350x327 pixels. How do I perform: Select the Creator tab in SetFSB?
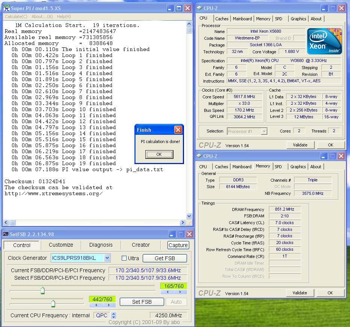coord(140,245)
